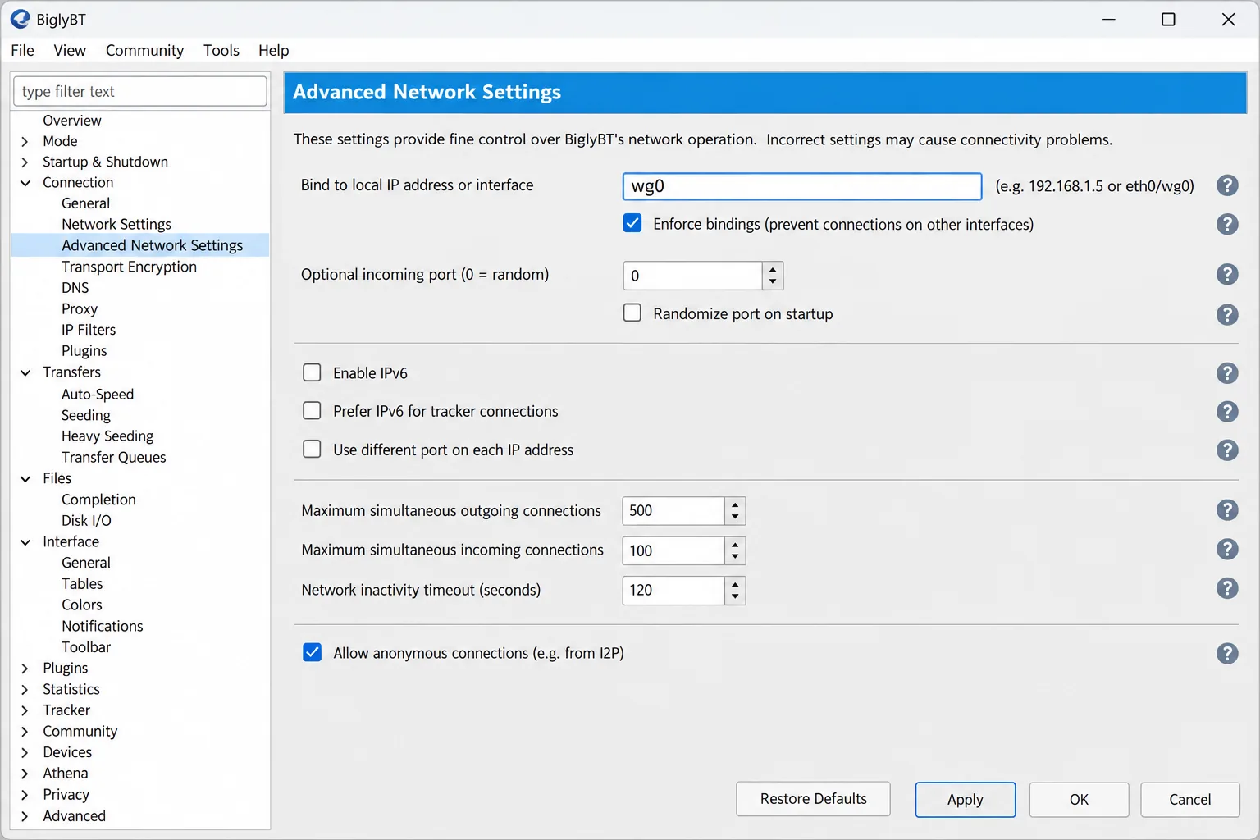Decrease the optional incoming port value
1260x840 pixels.
[x=773, y=282]
